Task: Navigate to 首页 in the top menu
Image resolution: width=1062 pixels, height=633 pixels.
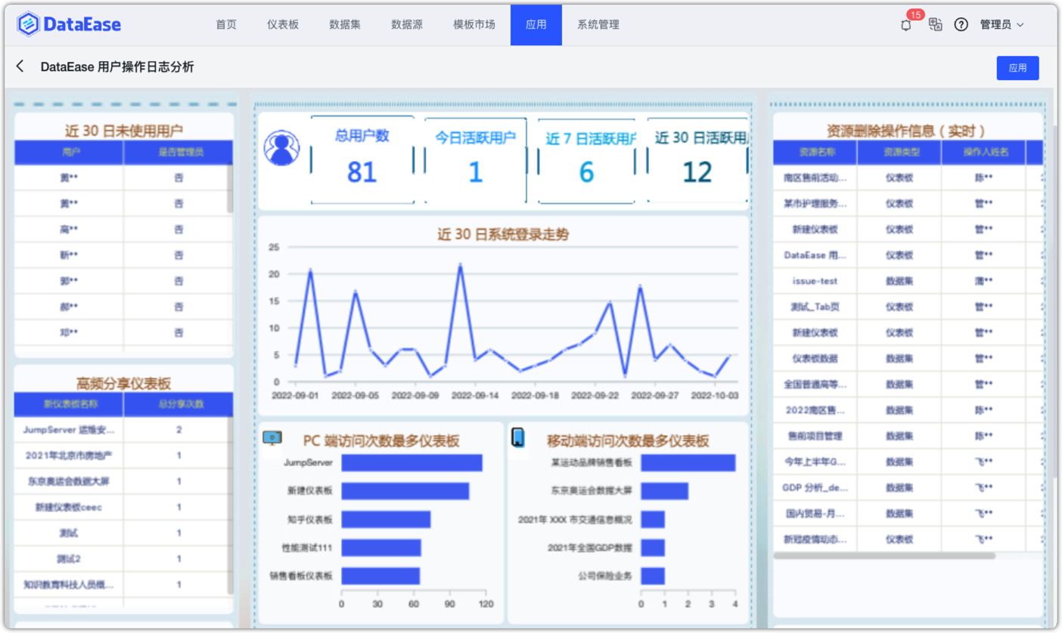Action: (x=225, y=24)
